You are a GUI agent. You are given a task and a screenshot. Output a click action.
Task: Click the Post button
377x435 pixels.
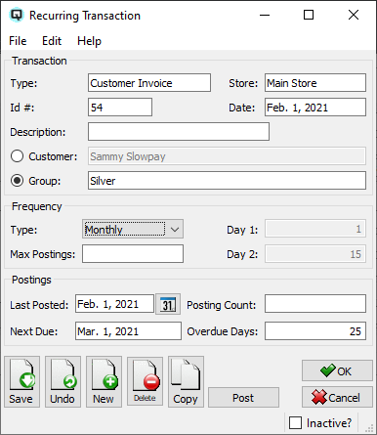click(243, 397)
